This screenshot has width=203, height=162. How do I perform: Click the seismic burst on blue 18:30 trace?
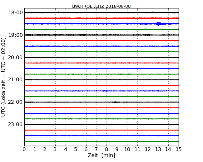[x=158, y=24]
